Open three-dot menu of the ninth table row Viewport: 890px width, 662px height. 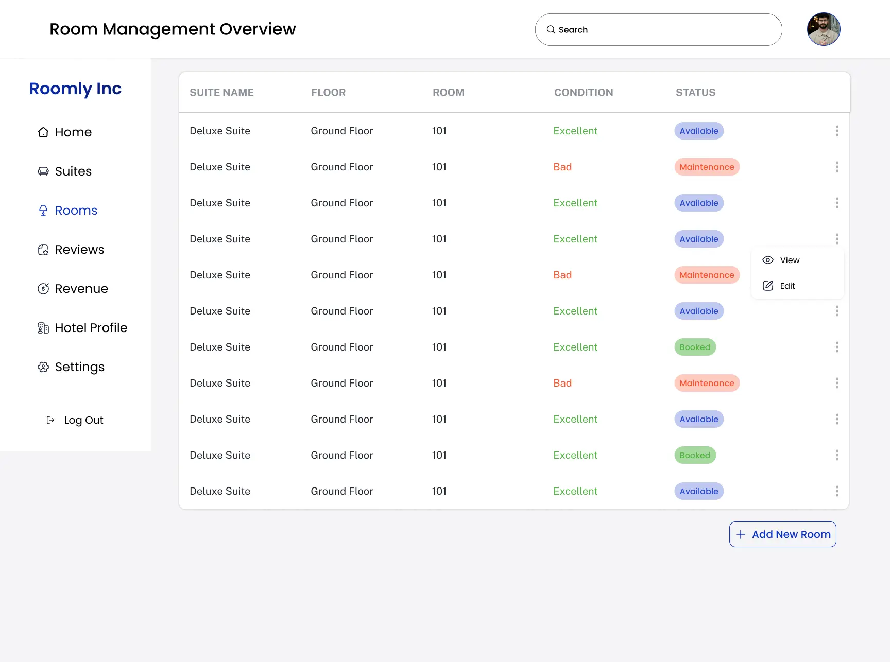pos(837,419)
